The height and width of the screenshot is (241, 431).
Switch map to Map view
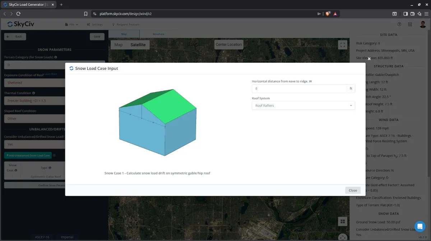click(119, 45)
